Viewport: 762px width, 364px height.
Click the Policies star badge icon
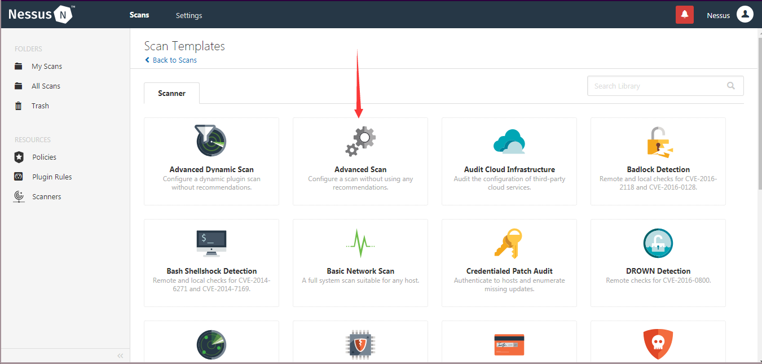pos(19,157)
